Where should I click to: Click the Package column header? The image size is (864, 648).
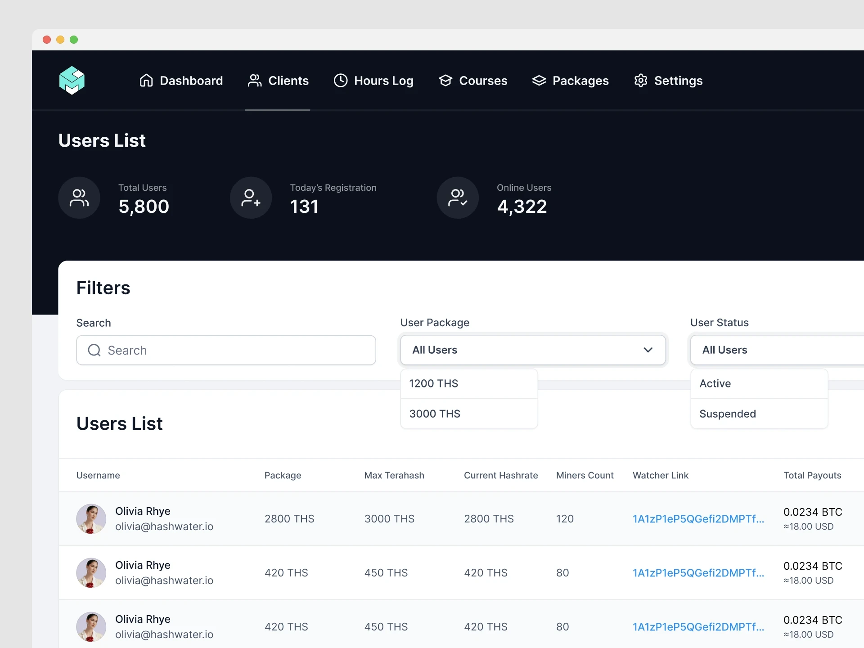click(283, 475)
